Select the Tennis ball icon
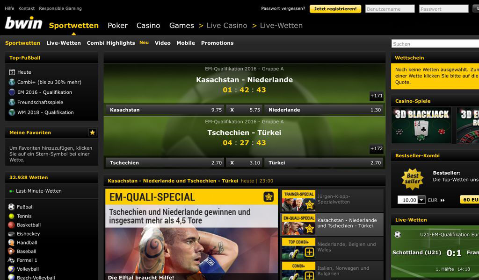This screenshot has width=479, height=280. coord(11,216)
